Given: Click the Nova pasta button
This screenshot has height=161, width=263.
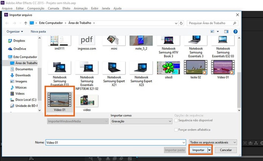Looking at the screenshot, I should click(x=38, y=32).
